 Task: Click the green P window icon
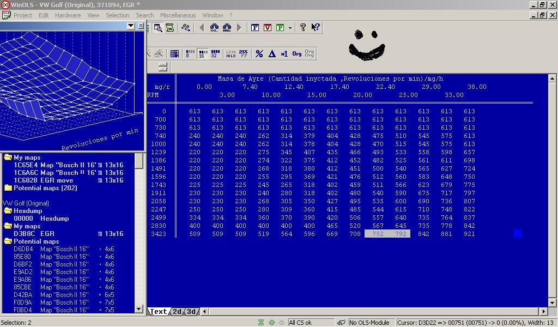(280, 28)
